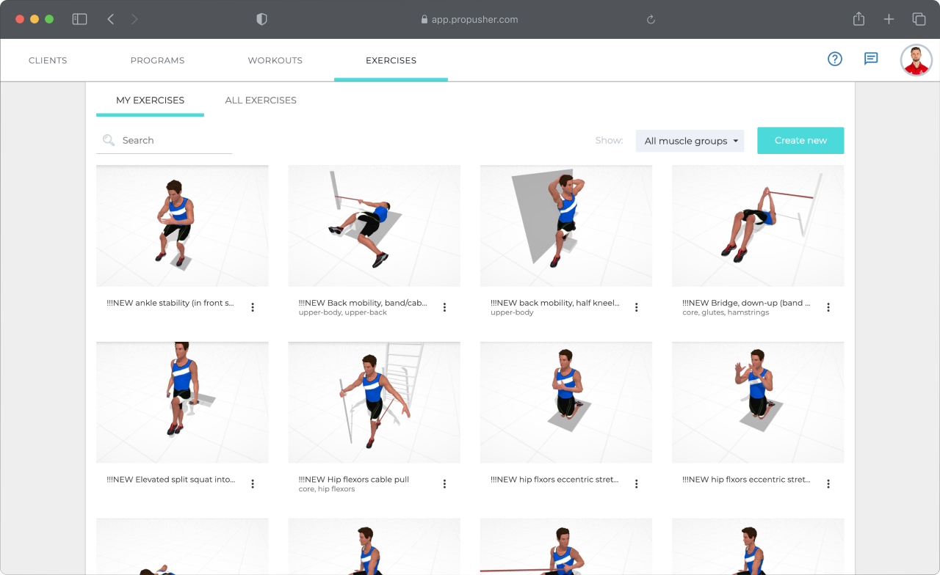Open the chat messages icon
The width and height of the screenshot is (940, 575).
point(871,59)
